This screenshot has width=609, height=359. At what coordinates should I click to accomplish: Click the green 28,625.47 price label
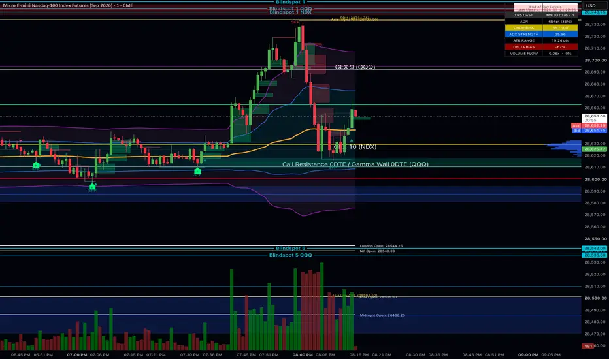pyautogui.click(x=594, y=149)
